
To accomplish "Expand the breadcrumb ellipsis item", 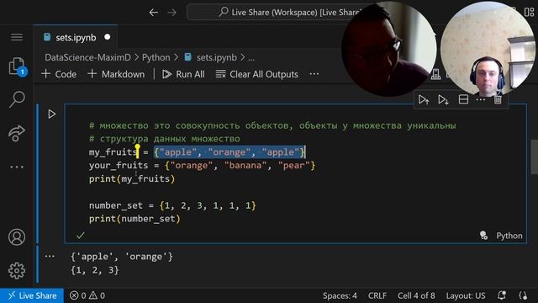I will point(251,58).
